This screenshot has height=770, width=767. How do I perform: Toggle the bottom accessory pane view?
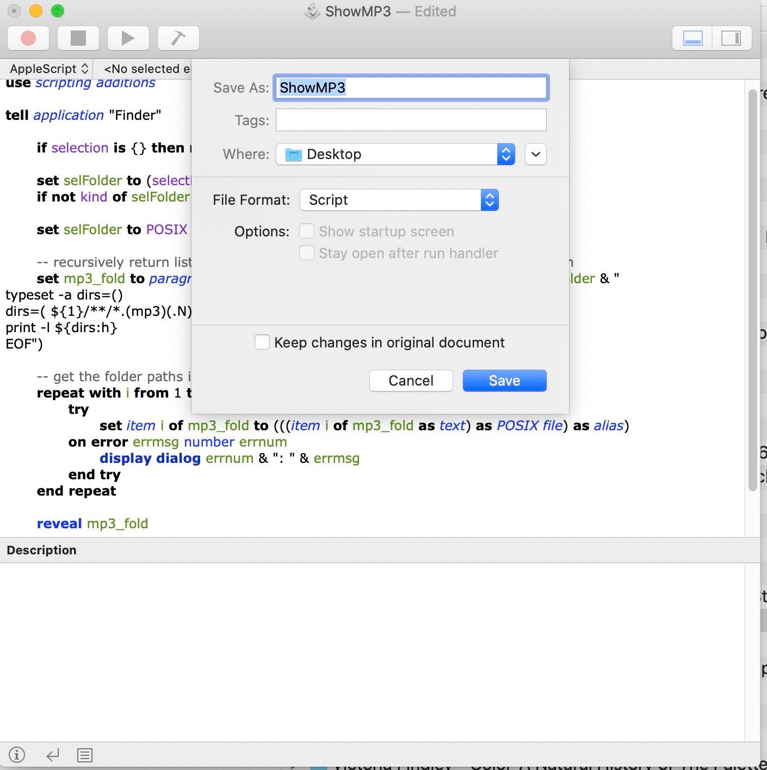692,38
